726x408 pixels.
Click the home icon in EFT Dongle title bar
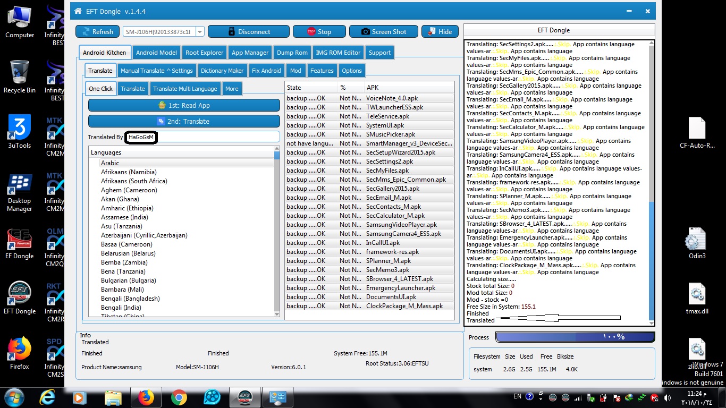[x=78, y=11]
